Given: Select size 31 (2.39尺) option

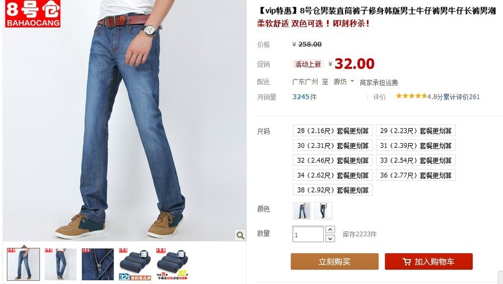Looking at the screenshot, I should [x=416, y=146].
